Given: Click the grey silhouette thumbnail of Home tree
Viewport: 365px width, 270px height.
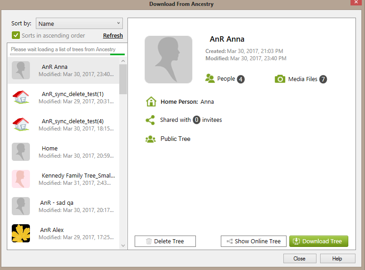Looking at the screenshot, I should (x=21, y=152).
